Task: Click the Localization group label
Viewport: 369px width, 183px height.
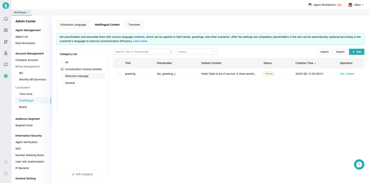Action: pyautogui.click(x=23, y=87)
